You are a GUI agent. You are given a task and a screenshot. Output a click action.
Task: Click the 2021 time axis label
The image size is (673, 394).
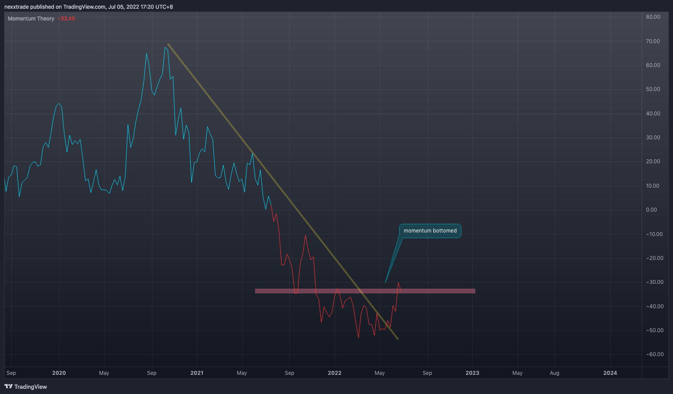[x=197, y=373]
